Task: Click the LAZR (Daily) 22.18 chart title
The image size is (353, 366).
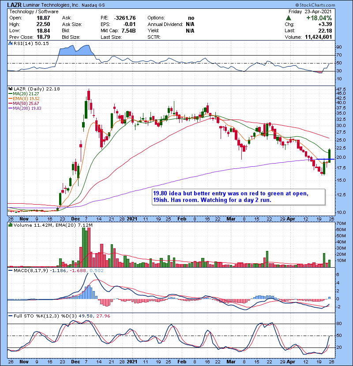Action: pos(37,89)
